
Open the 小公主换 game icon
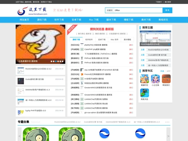click(155, 79)
